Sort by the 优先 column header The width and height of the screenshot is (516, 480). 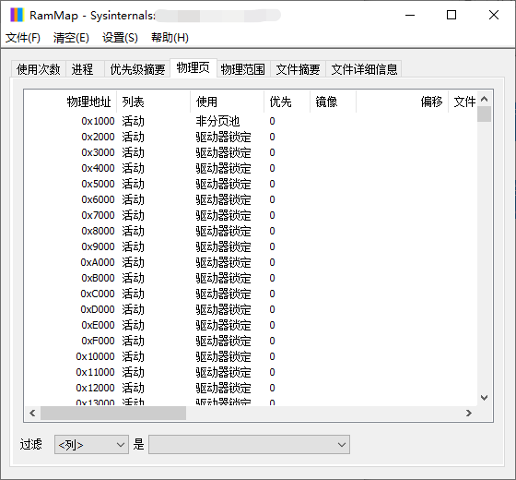[287, 102]
